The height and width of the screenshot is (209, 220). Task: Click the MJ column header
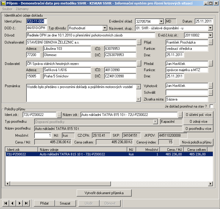click(132, 149)
